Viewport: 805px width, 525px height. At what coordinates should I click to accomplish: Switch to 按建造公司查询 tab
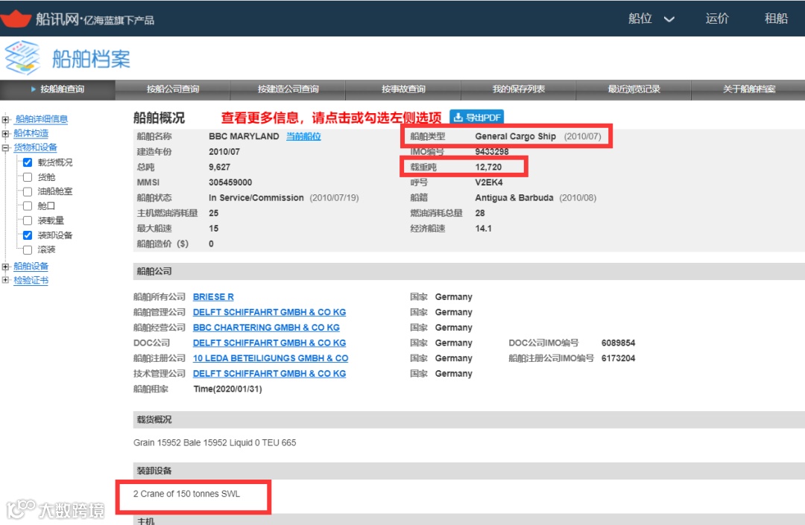coord(288,89)
